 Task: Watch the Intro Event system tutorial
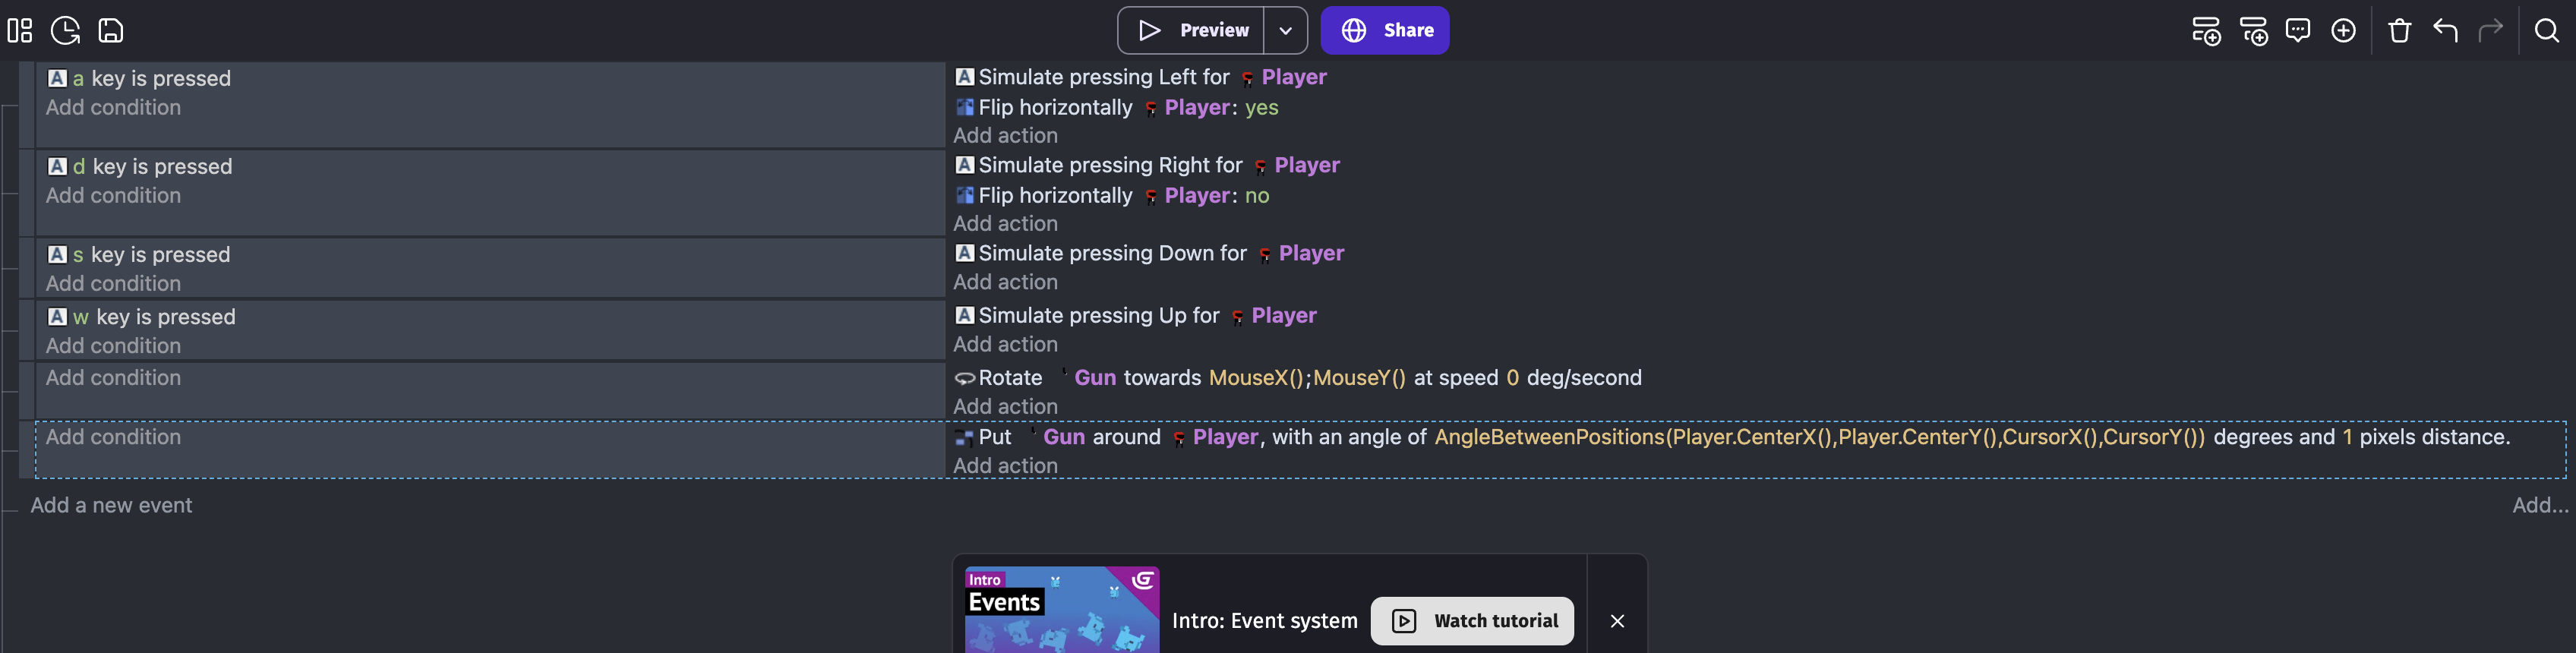(1471, 621)
